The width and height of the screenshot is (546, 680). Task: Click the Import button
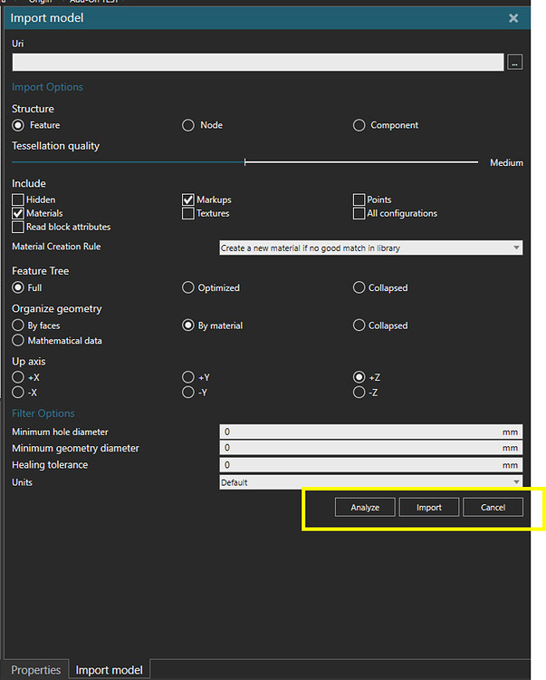click(429, 508)
